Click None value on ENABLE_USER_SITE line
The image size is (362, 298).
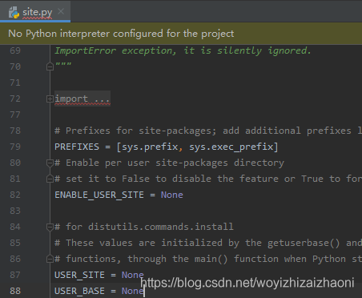(x=172, y=195)
